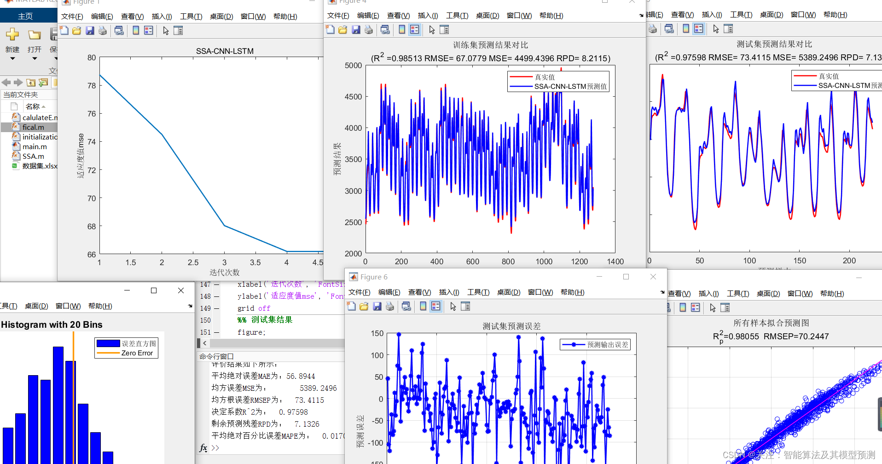882x464 pixels.
Task: Open Property Inspector in fitting scatter figure
Action: (725, 307)
